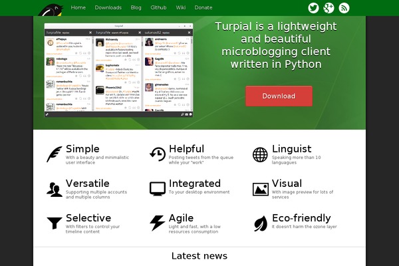This screenshot has width=399, height=266.
Task: Click the globe icon beside Linguist
Action: tap(260, 154)
